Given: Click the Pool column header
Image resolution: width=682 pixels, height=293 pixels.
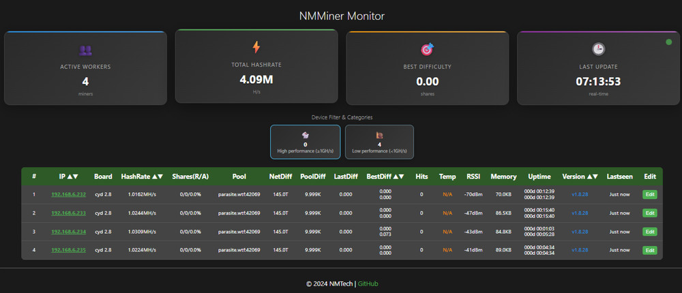Looking at the screenshot, I should (239, 176).
